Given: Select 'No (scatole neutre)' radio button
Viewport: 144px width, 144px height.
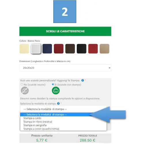Looking at the screenshot, I should [x=22, y=84].
